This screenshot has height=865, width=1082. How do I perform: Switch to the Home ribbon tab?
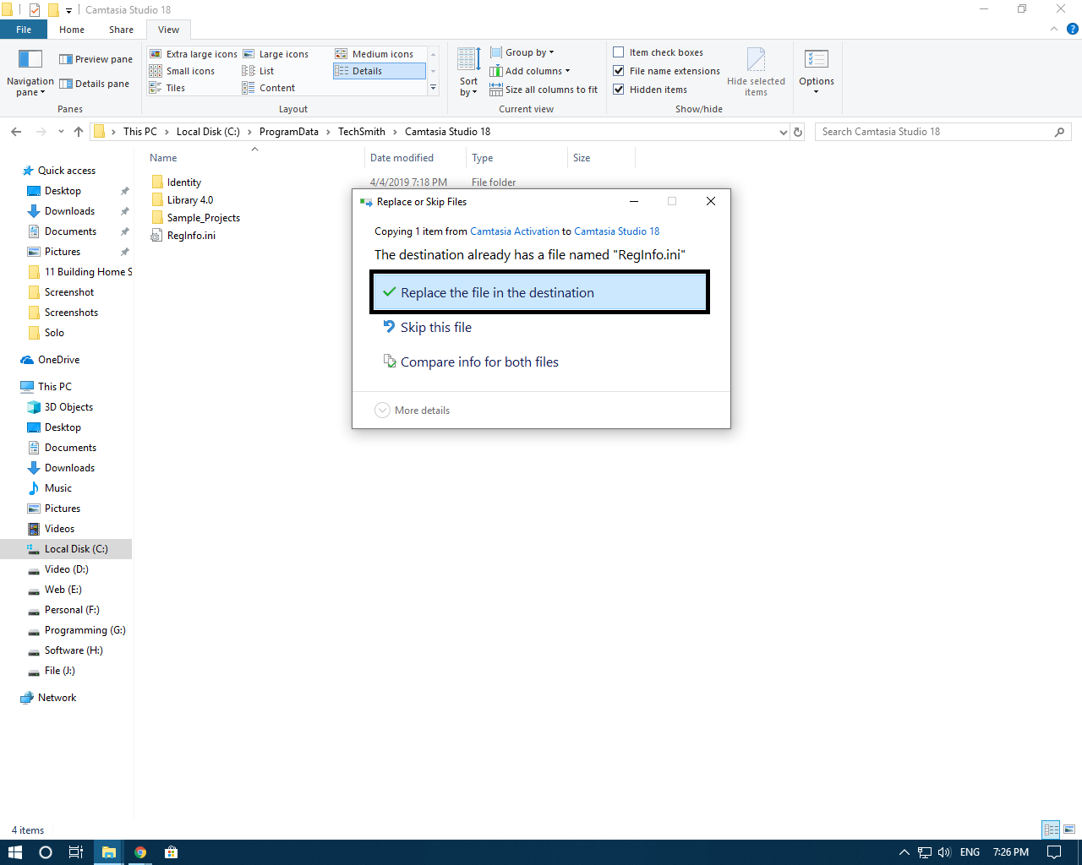[72, 30]
